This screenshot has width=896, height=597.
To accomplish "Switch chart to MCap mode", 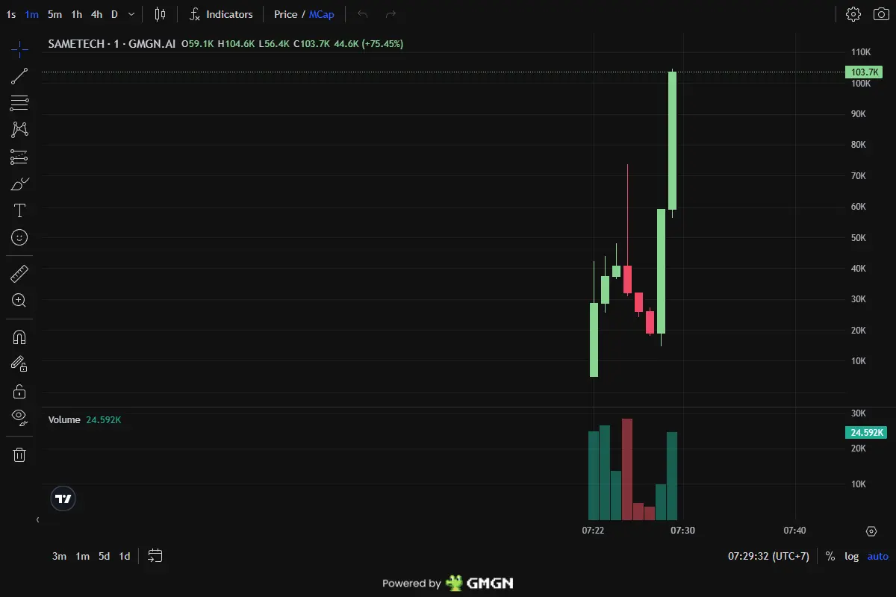I will tap(322, 14).
